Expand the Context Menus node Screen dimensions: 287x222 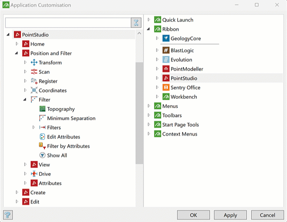(149, 134)
